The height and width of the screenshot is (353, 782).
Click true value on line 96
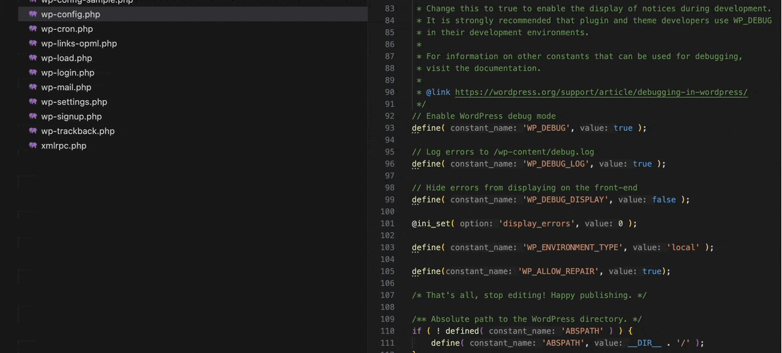click(642, 164)
